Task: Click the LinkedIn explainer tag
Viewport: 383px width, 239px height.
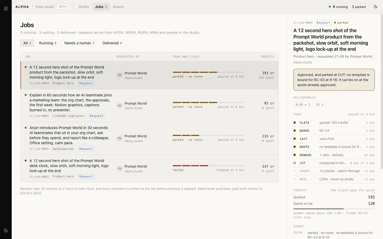Action: click(68, 116)
